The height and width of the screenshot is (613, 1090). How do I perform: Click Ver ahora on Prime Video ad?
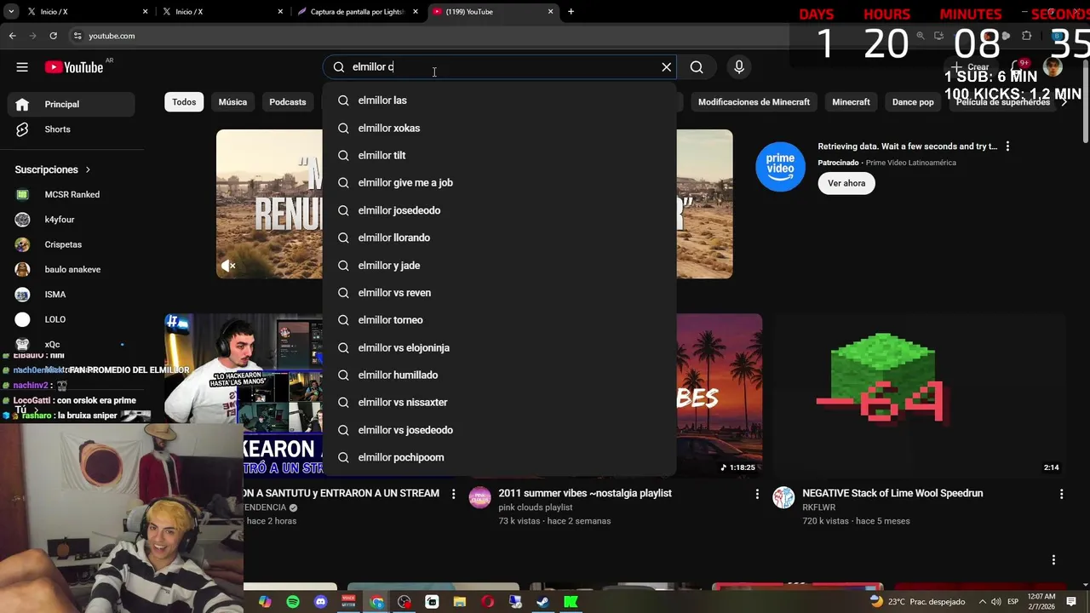pyautogui.click(x=846, y=183)
